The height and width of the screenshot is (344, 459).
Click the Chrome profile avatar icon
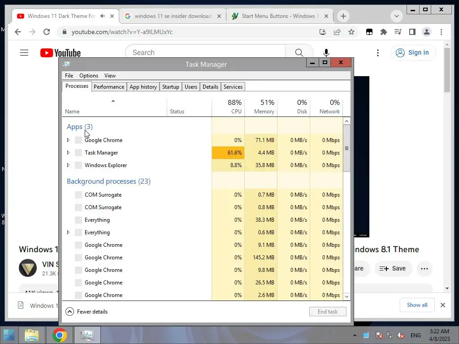tap(427, 32)
